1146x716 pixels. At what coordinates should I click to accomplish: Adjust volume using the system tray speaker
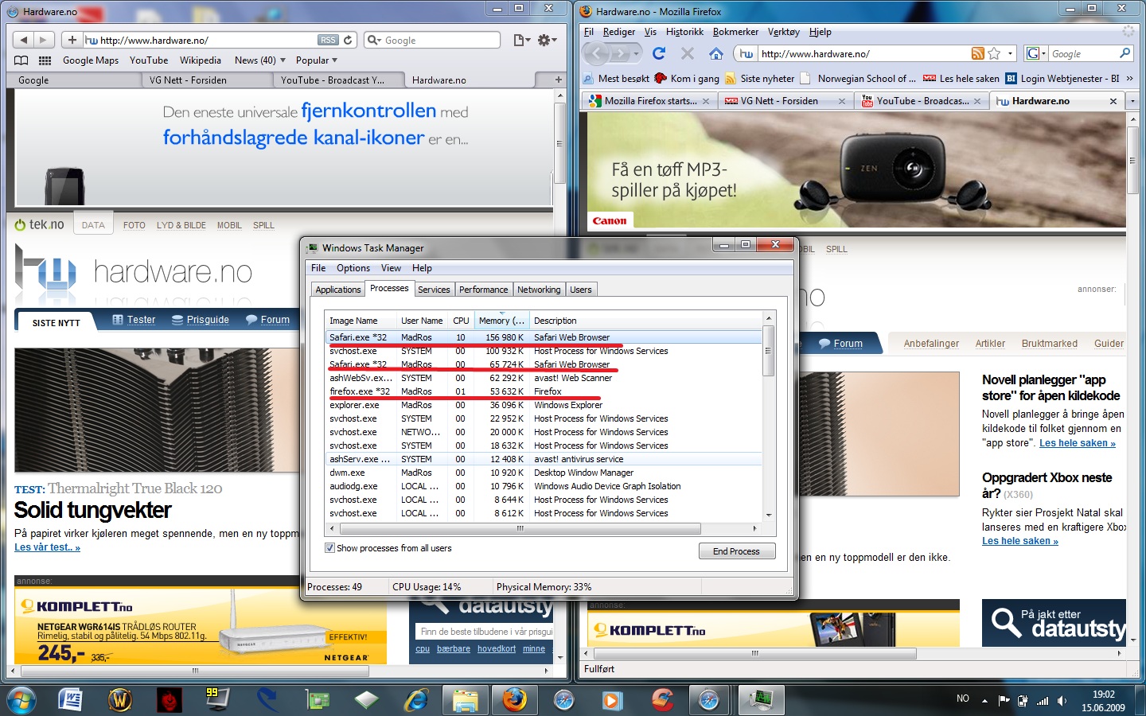(x=1062, y=701)
